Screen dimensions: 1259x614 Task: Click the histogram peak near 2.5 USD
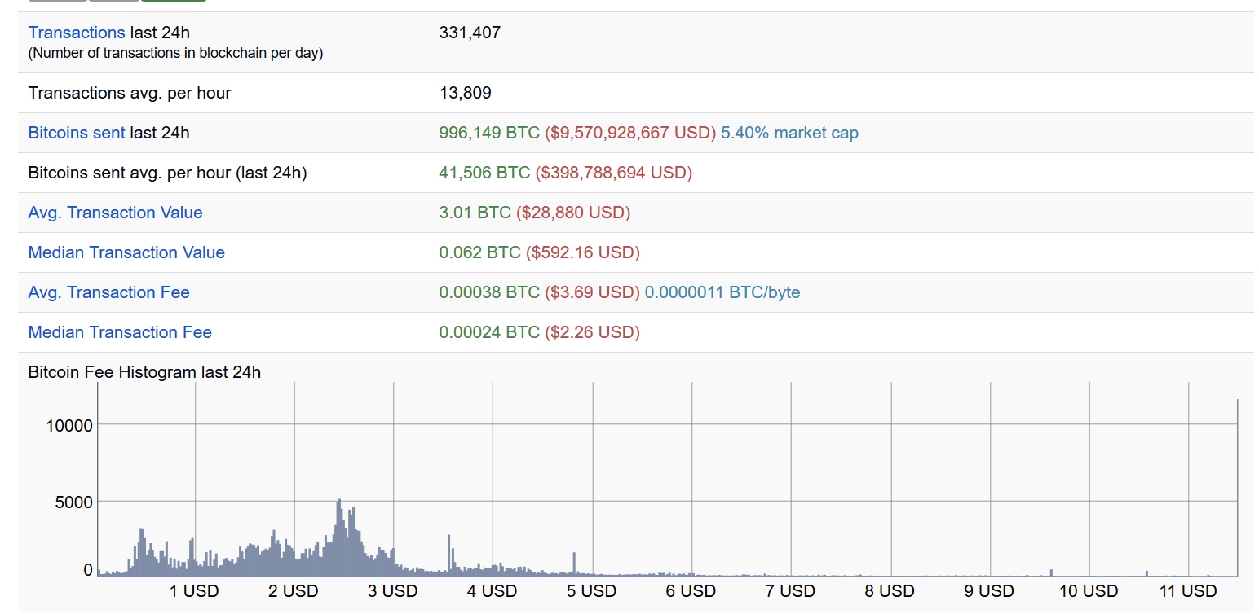[339, 539]
